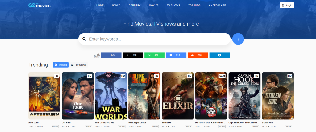
Task: Open the Country menu
Action: coord(135,5)
